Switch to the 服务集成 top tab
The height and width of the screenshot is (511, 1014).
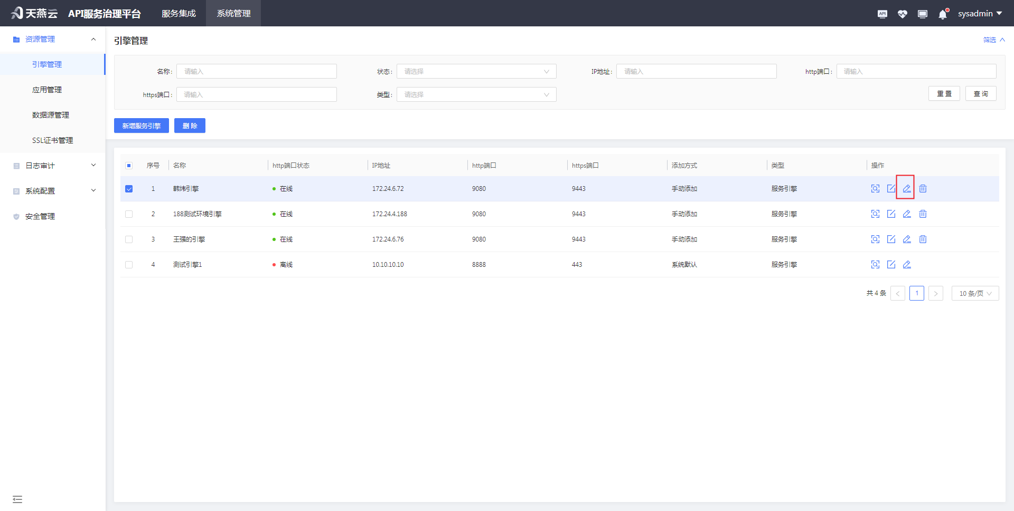pos(179,13)
